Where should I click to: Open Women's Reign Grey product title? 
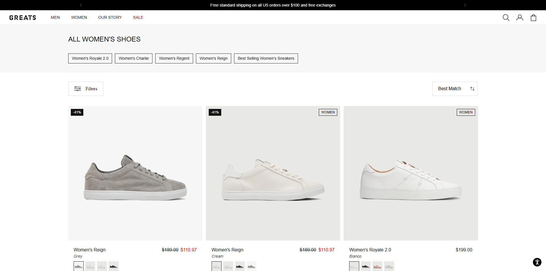click(90, 250)
